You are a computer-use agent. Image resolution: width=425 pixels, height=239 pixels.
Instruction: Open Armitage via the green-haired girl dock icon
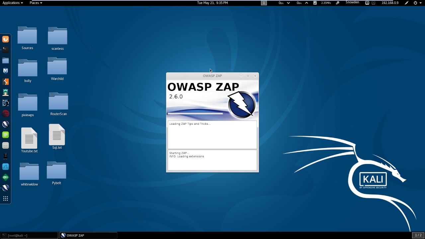pos(5,92)
